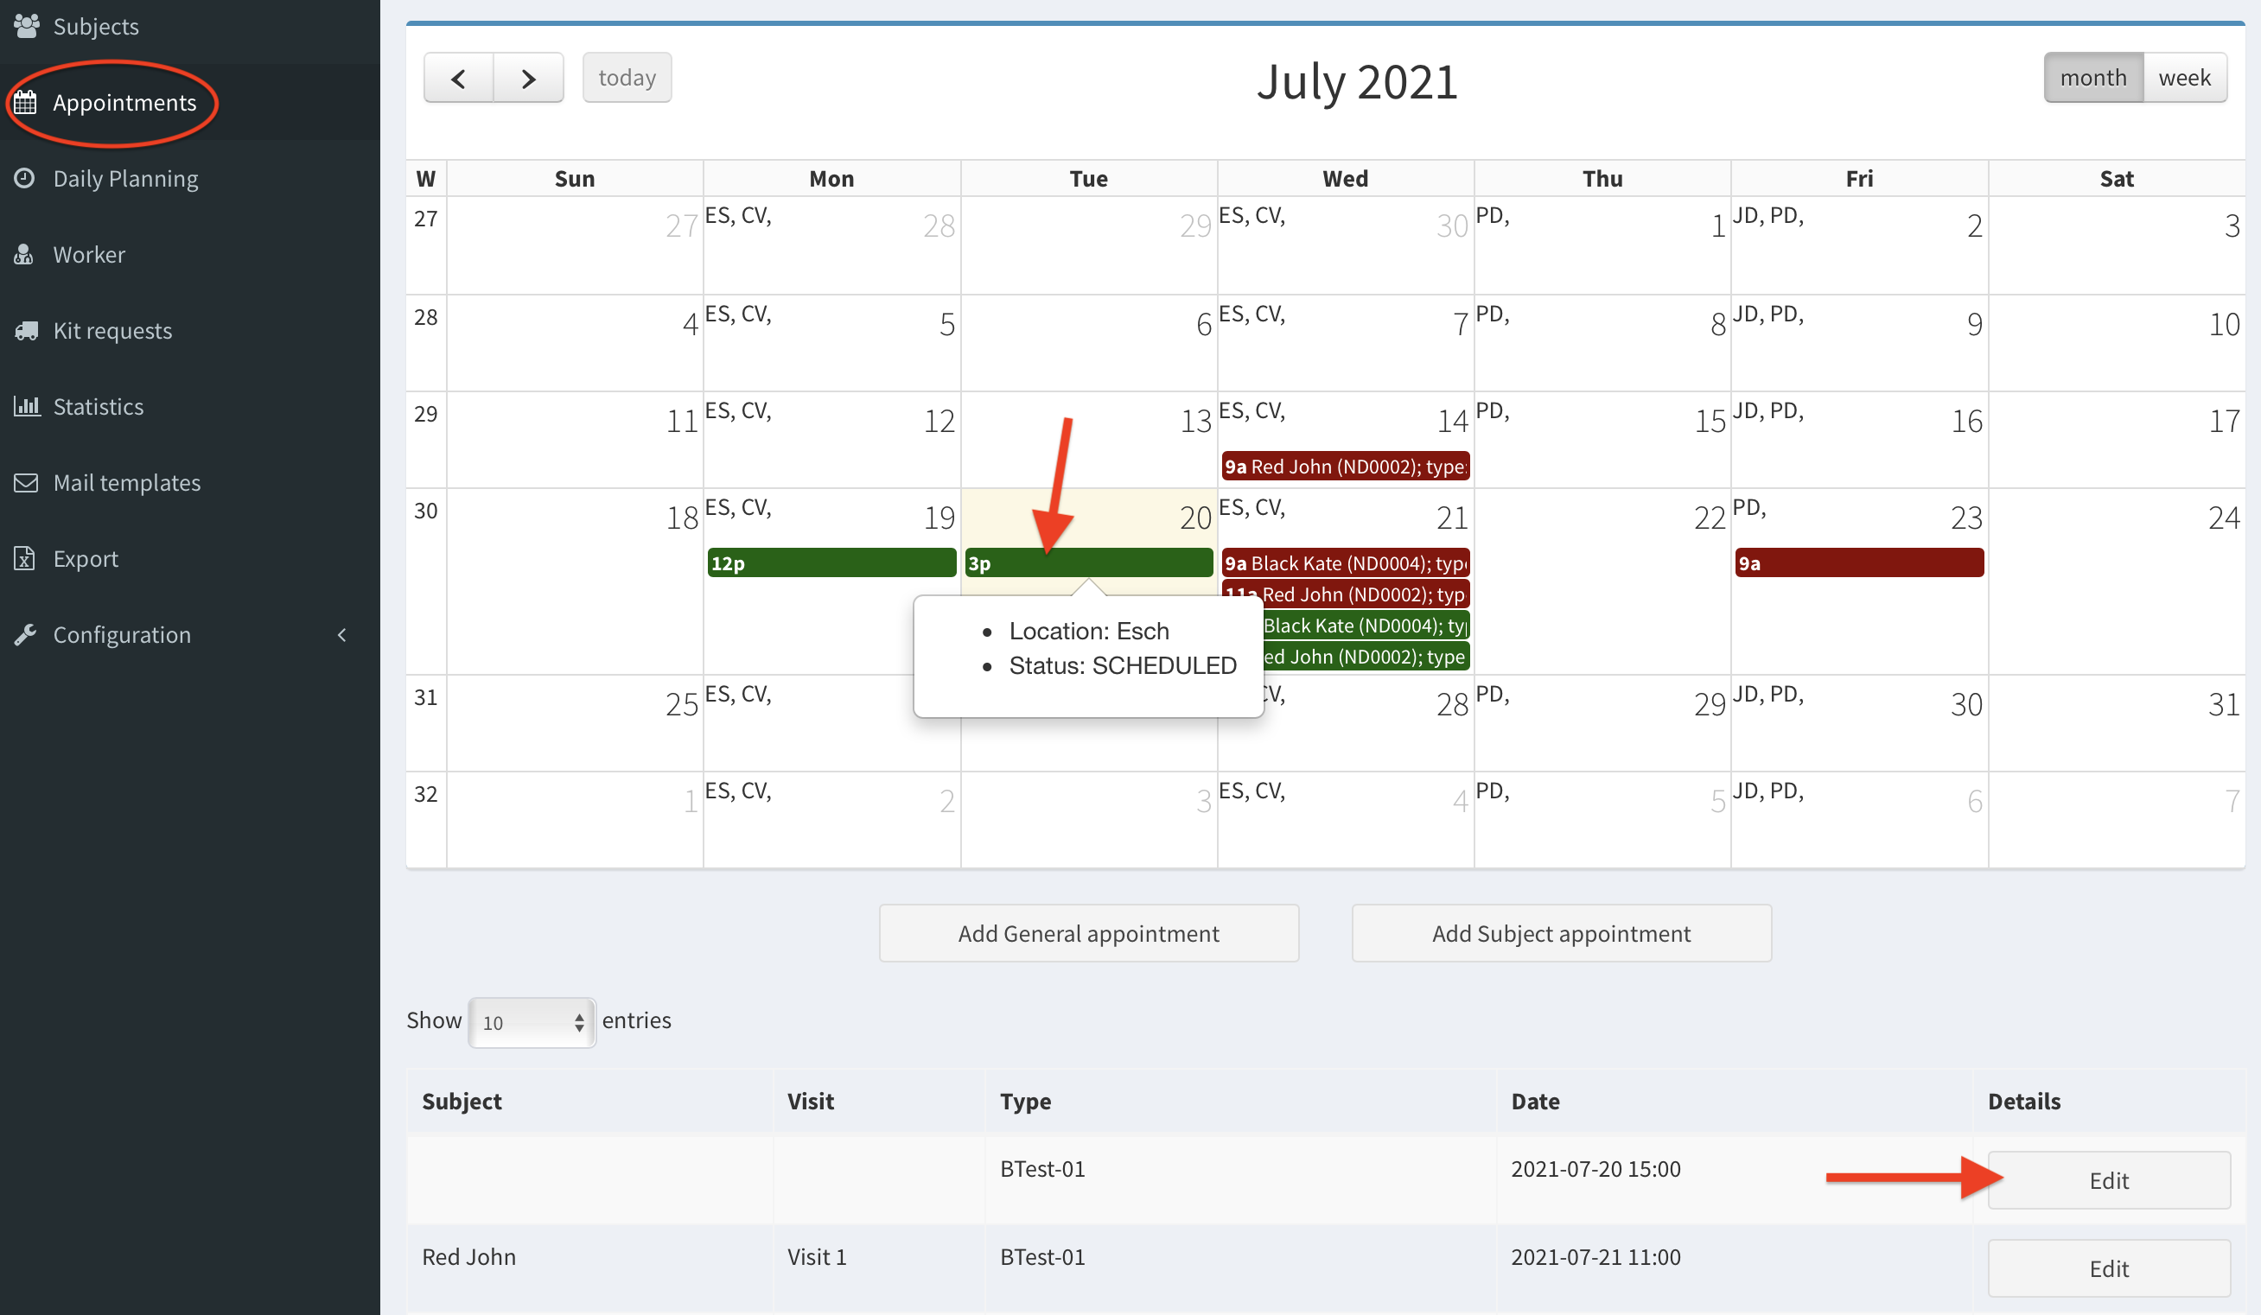Click the Daily Planning clock icon
Screen dimensions: 2261x1315
pyautogui.click(x=25, y=178)
